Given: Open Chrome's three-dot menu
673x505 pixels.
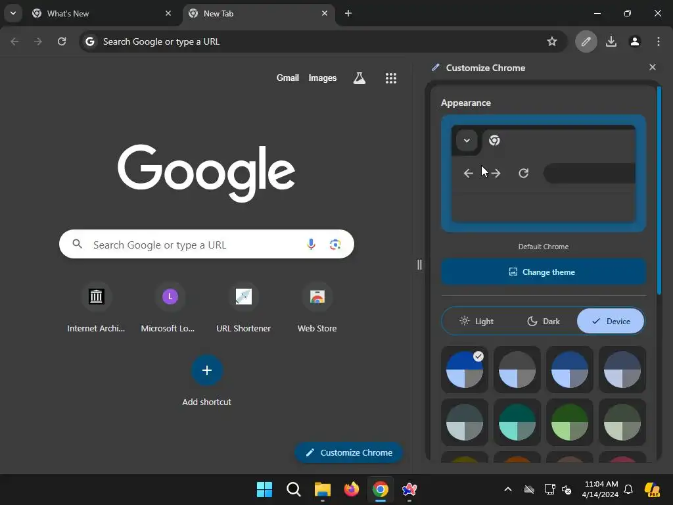Looking at the screenshot, I should pyautogui.click(x=659, y=41).
